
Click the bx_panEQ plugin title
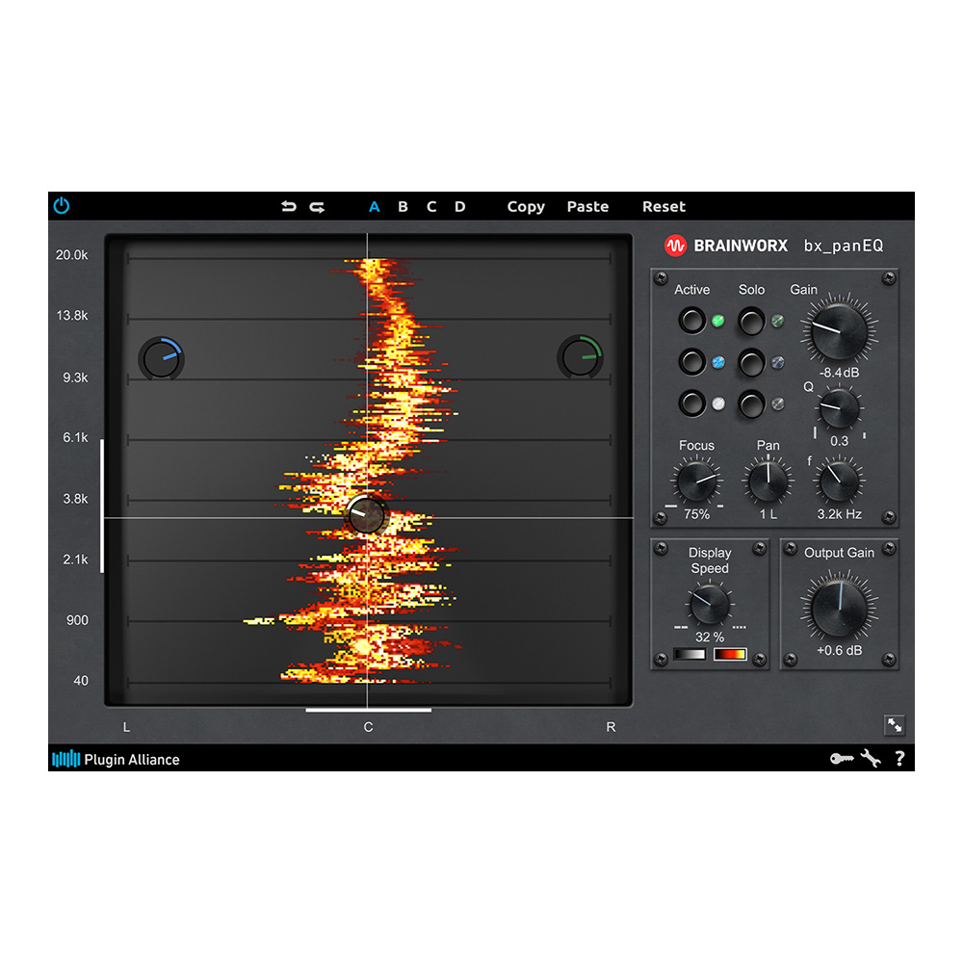(x=844, y=246)
